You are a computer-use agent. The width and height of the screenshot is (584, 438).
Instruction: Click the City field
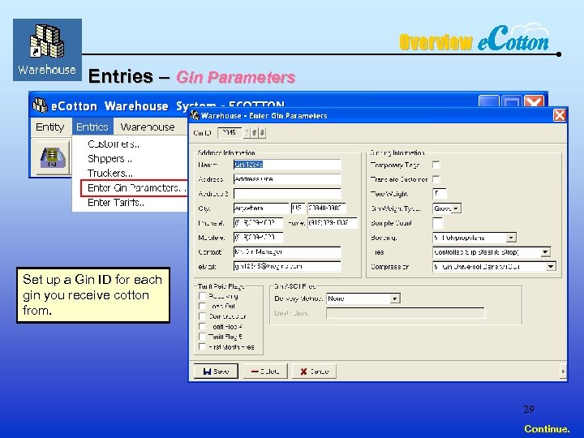[261, 208]
